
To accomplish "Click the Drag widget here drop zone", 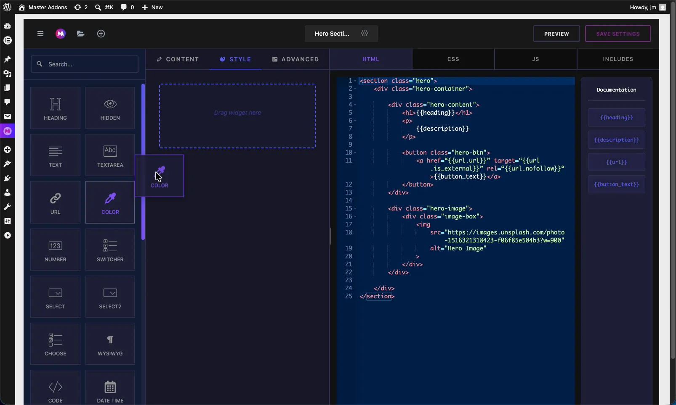I will click(237, 116).
